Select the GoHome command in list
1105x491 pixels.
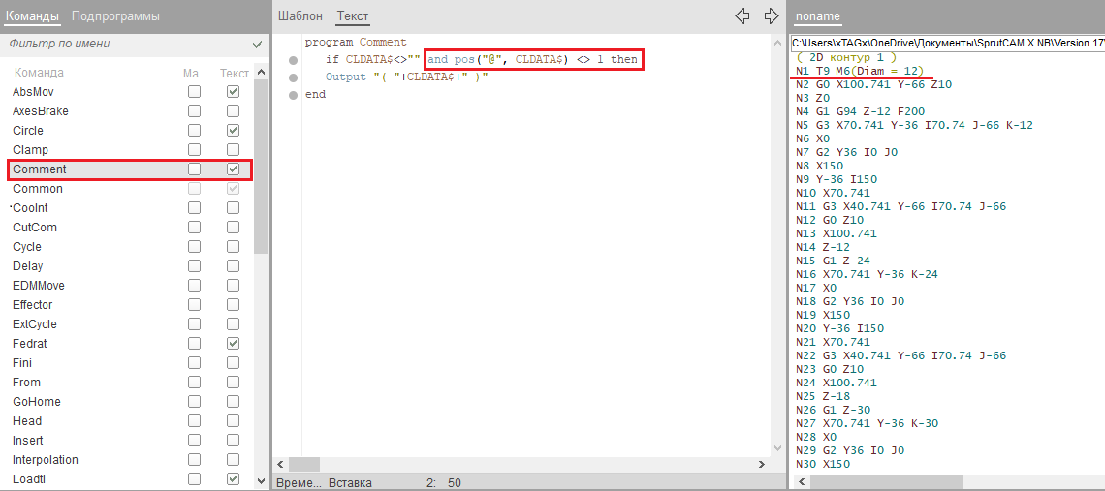(x=35, y=402)
